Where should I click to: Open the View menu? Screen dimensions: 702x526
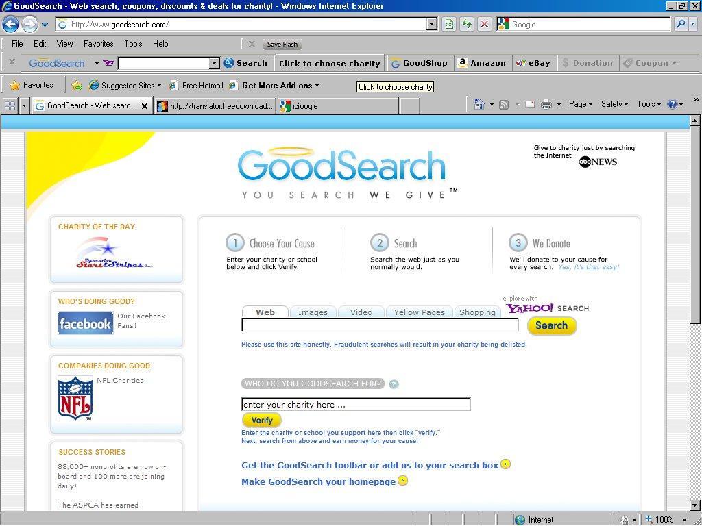tap(64, 44)
